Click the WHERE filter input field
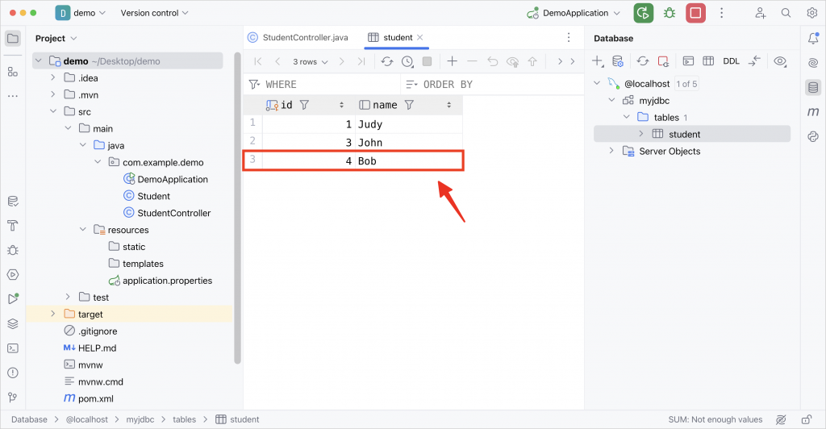 click(x=323, y=84)
